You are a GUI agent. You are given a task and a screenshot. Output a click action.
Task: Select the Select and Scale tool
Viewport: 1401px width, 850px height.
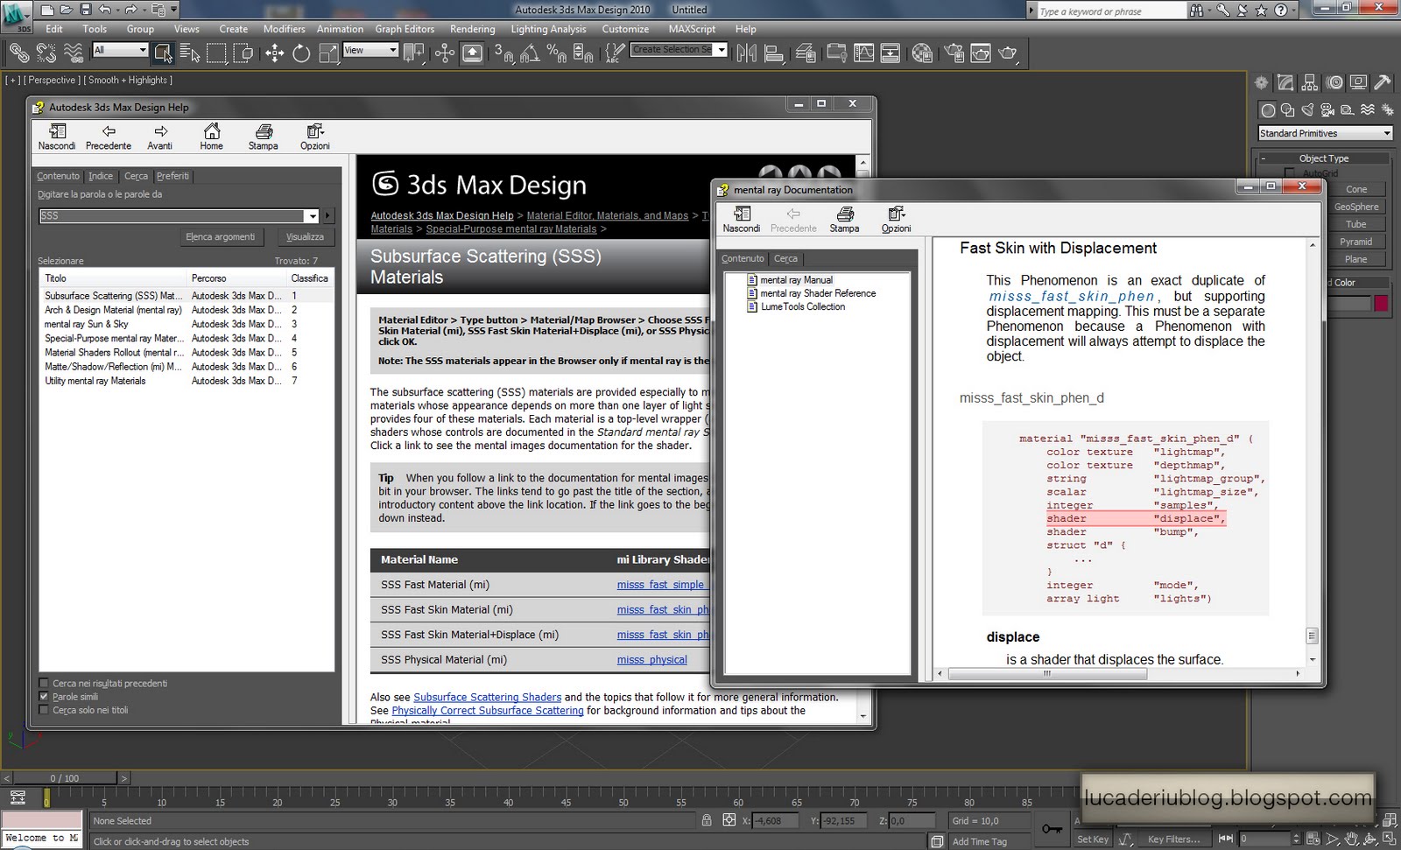(328, 53)
